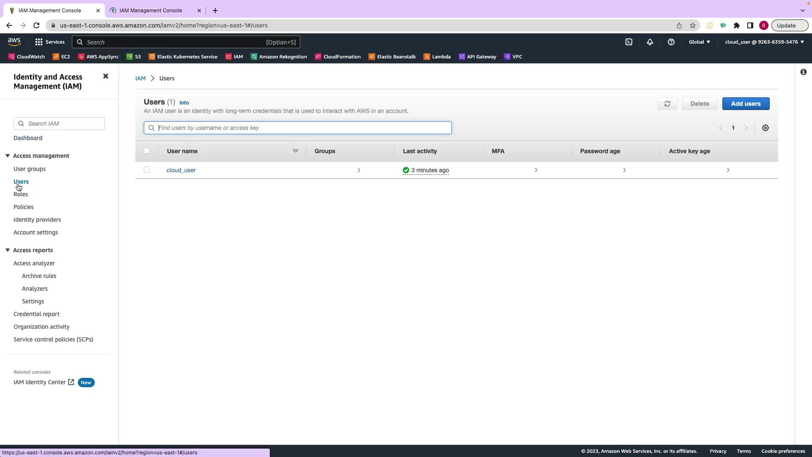Viewport: 812px width, 457px height.
Task: Open the cloud_user account menu
Action: pos(764,42)
